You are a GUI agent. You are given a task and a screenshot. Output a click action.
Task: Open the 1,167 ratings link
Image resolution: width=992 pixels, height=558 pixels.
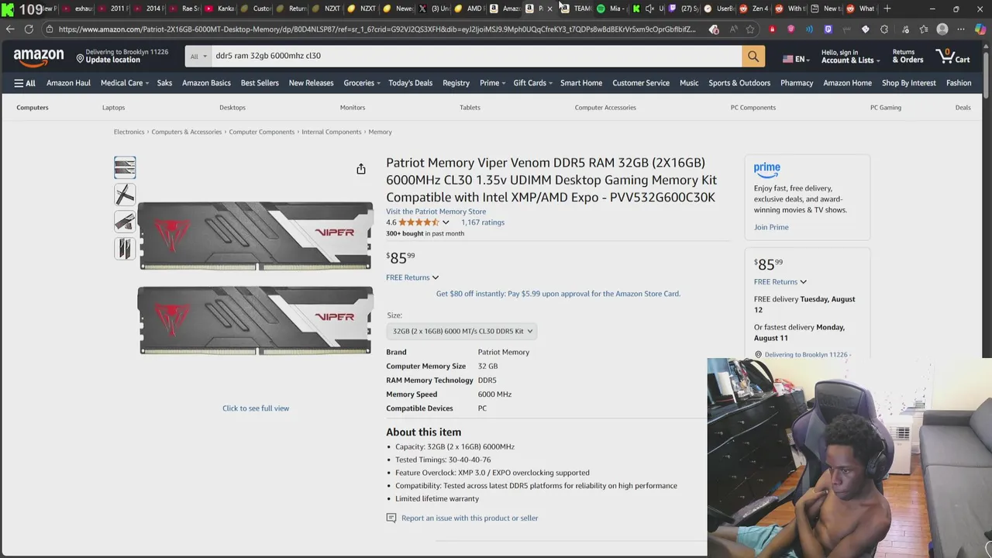(x=482, y=222)
